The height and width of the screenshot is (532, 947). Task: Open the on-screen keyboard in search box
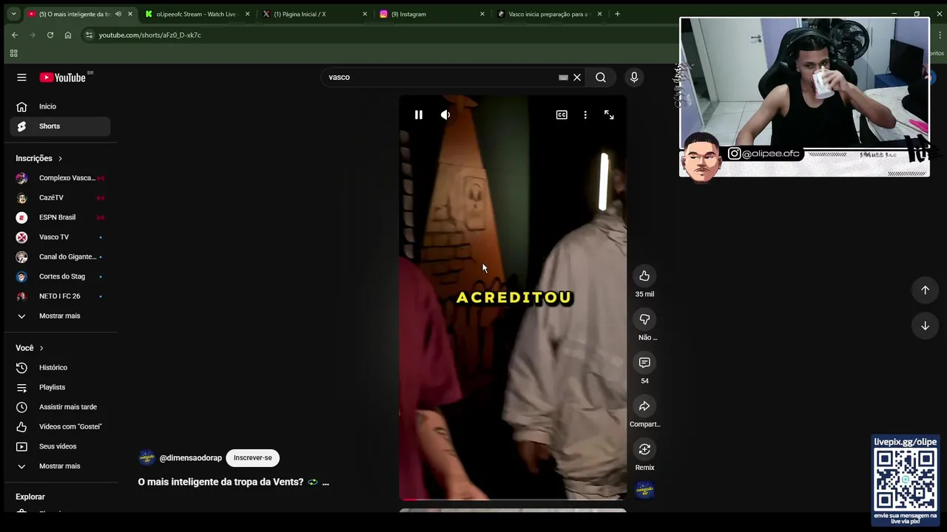(563, 77)
